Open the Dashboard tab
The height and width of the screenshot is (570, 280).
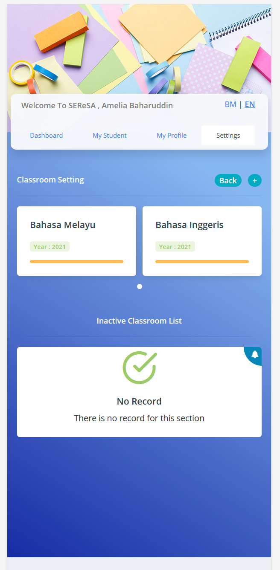point(46,136)
